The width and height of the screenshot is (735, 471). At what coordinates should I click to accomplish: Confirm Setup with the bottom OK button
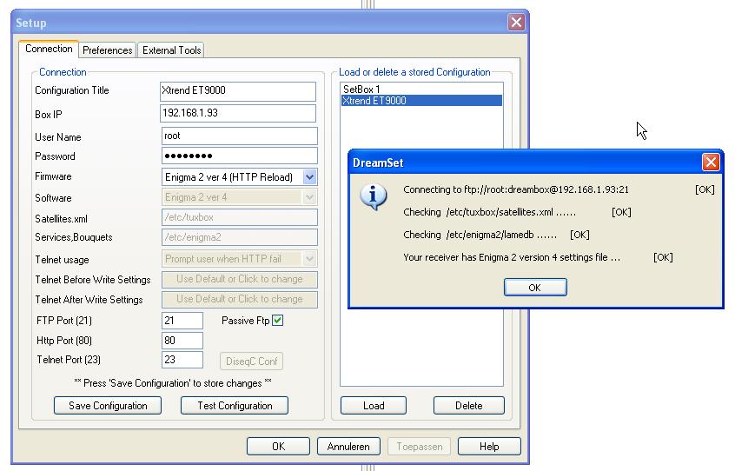point(278,446)
